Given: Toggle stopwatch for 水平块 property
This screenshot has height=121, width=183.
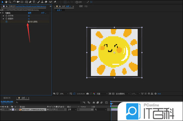Looking at the screenshot, I should (x=6, y=16).
